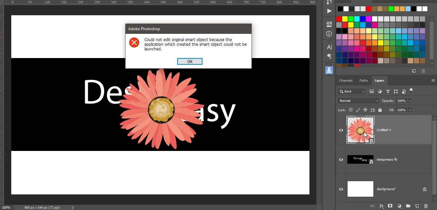The image size is (437, 210).
Task: Hide the Untitled-1 layer
Action: (341, 130)
